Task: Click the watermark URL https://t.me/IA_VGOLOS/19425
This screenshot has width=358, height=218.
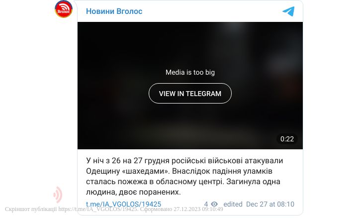Action: tap(98, 210)
